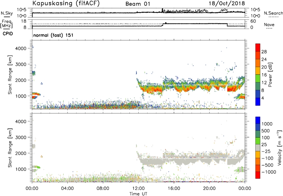This screenshot has width=283, height=196.
Task: Click the 'normal (fast) 151' CPID text
Action: pyautogui.click(x=53, y=35)
